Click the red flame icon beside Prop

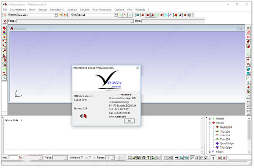5,21
